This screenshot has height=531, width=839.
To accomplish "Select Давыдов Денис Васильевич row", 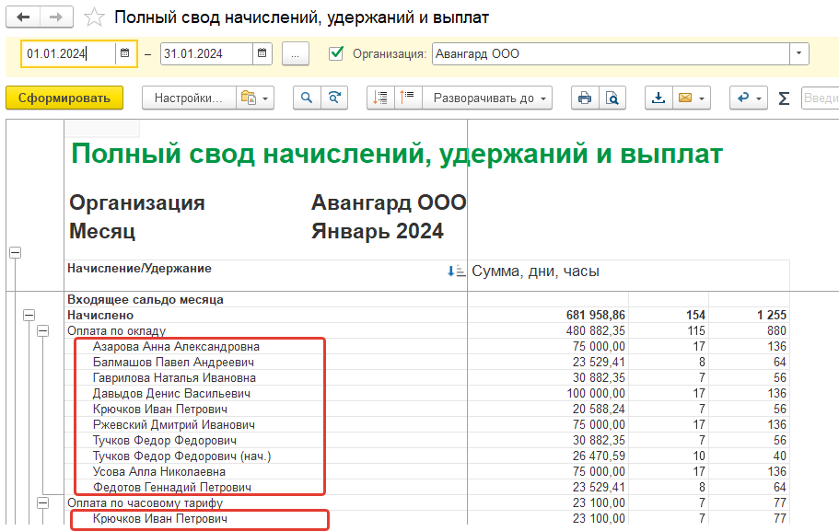I will point(171,394).
